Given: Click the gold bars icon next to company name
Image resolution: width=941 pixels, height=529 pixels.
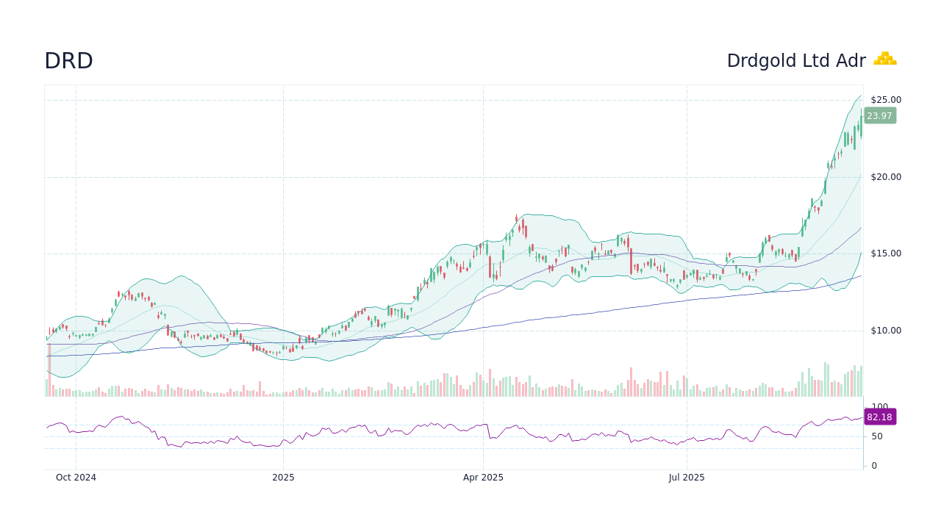Looking at the screenshot, I should [885, 59].
